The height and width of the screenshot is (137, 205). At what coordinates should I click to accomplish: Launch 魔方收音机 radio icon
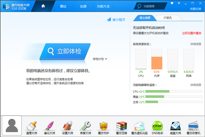coord(193,126)
